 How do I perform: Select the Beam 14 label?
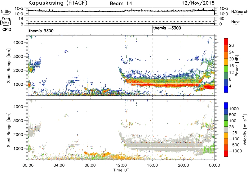(121, 3)
